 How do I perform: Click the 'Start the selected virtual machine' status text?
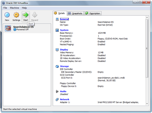tap(20, 109)
